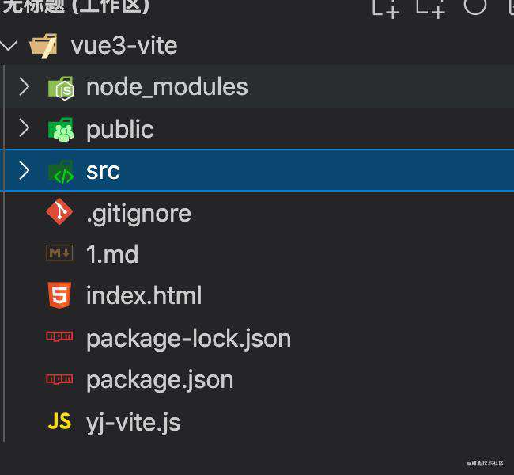Select the vue3-vite root folder name
514x475 pixels.
124,46
